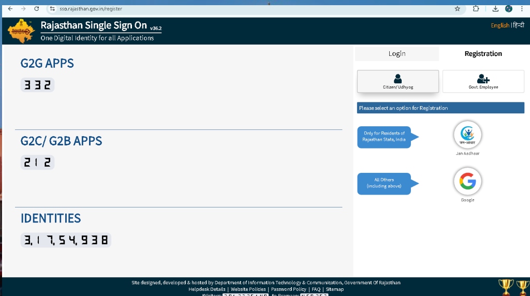The image size is (530, 296).
Task: Open site information icon in address bar
Action: (52, 9)
